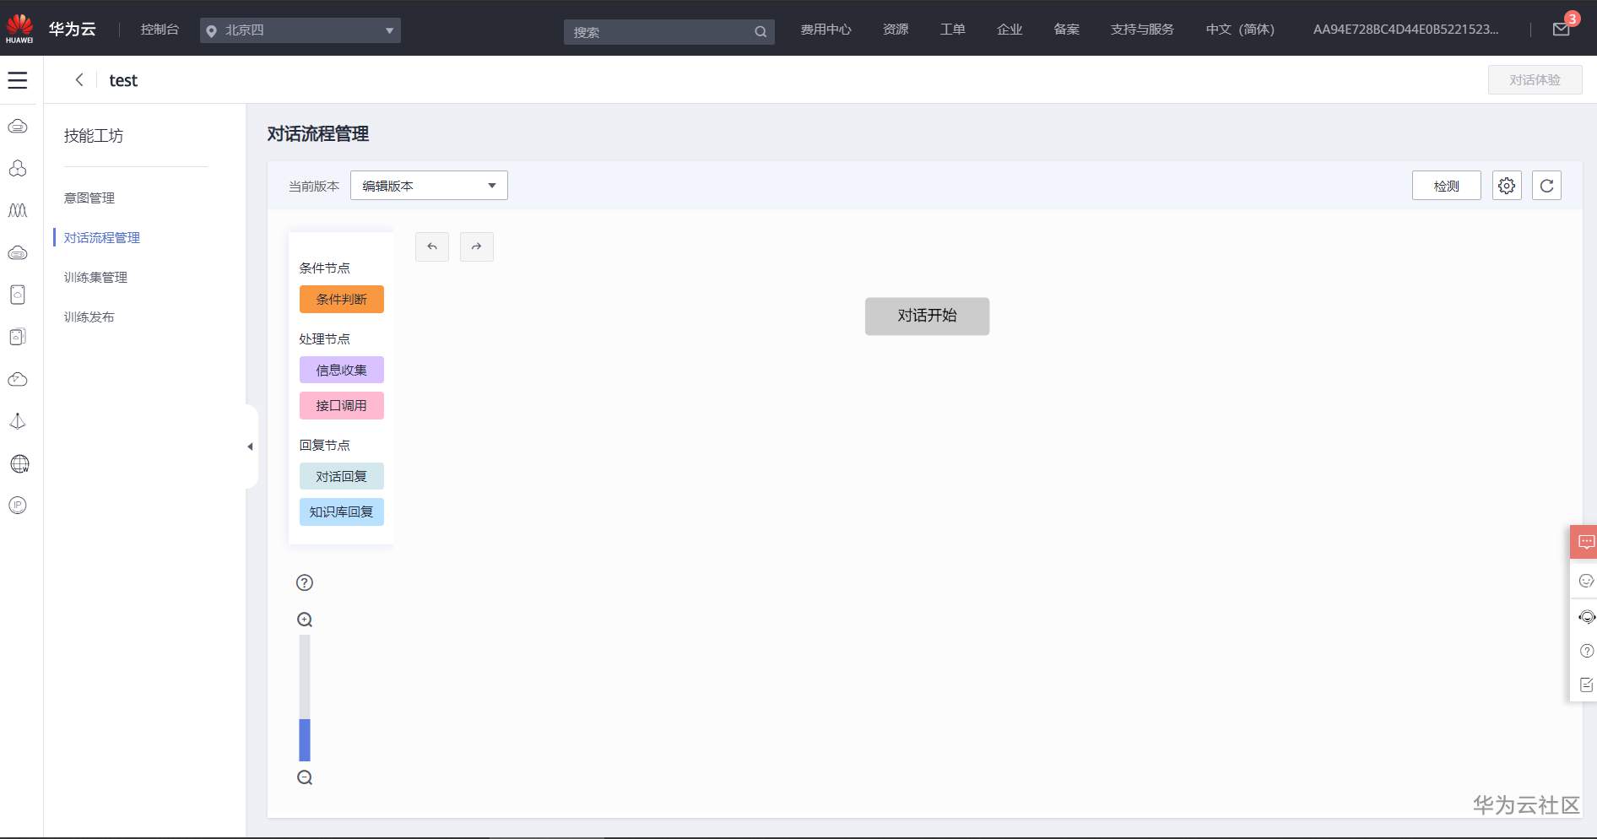Open the mail notifications icon
Image resolution: width=1597 pixels, height=839 pixels.
point(1562,30)
